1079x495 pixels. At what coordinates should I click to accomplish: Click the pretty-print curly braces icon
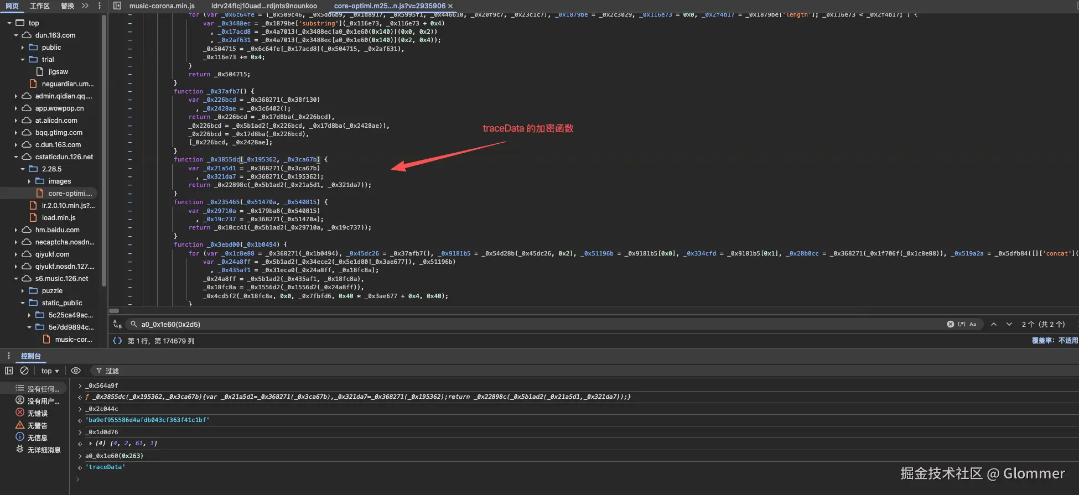click(117, 341)
